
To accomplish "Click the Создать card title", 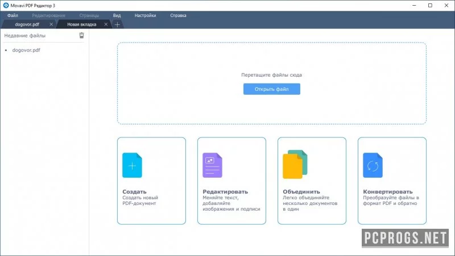I will point(134,191).
